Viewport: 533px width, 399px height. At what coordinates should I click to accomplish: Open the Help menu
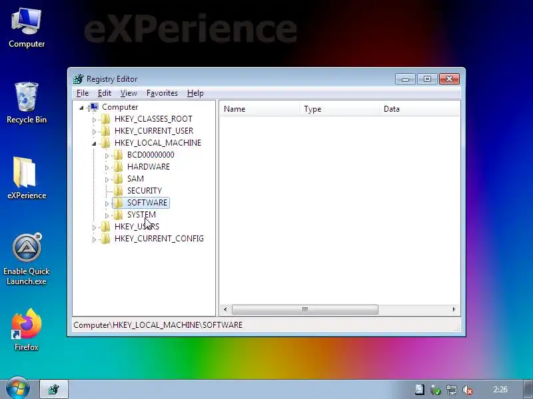(x=195, y=93)
